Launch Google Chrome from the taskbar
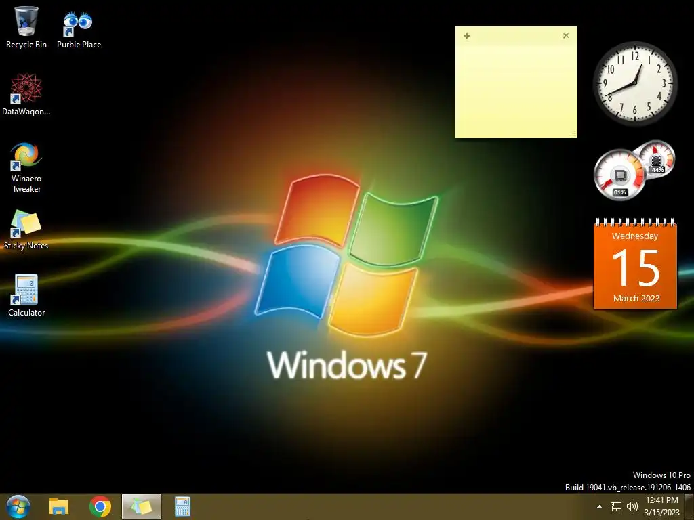Viewport: 694px width, 520px height. point(100,506)
